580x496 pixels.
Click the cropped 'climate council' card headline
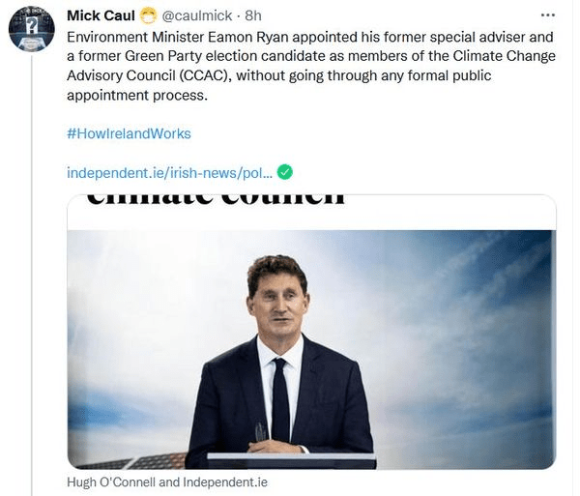pos(216,201)
